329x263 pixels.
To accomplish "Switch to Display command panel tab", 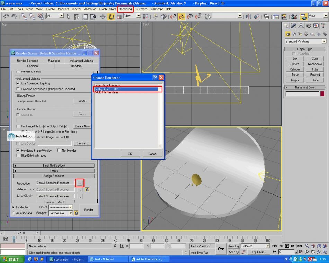I will [316, 26].
